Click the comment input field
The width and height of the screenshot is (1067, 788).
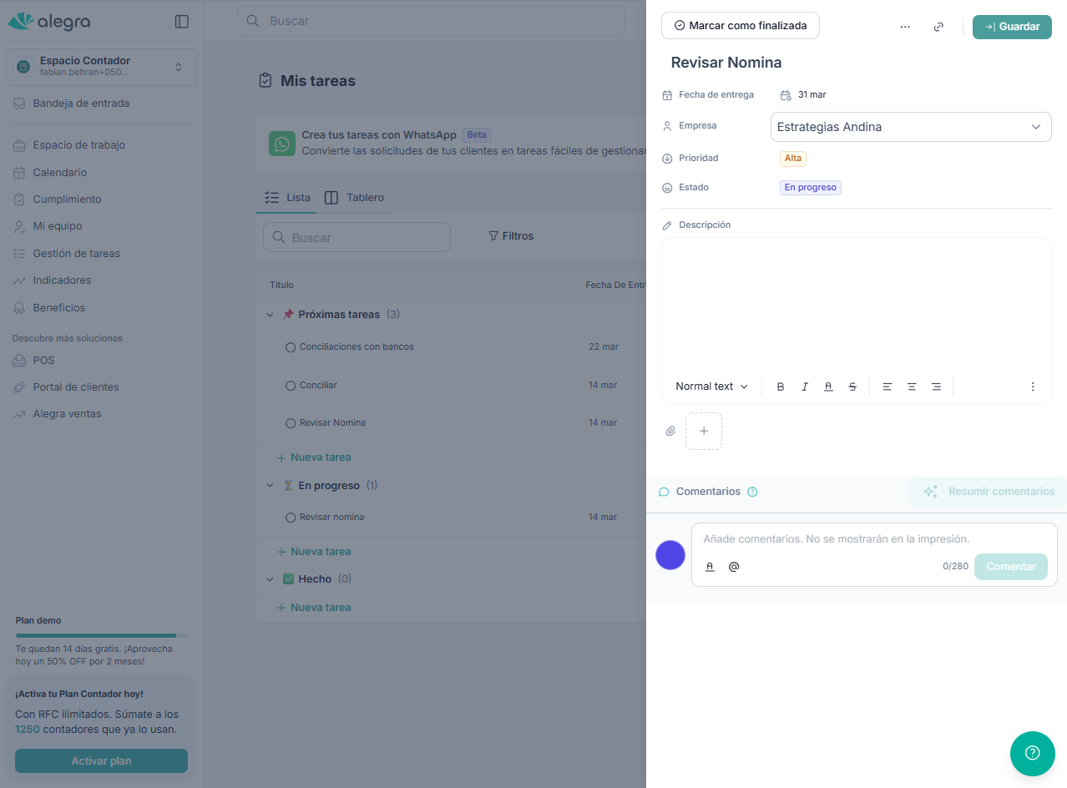coord(872,539)
